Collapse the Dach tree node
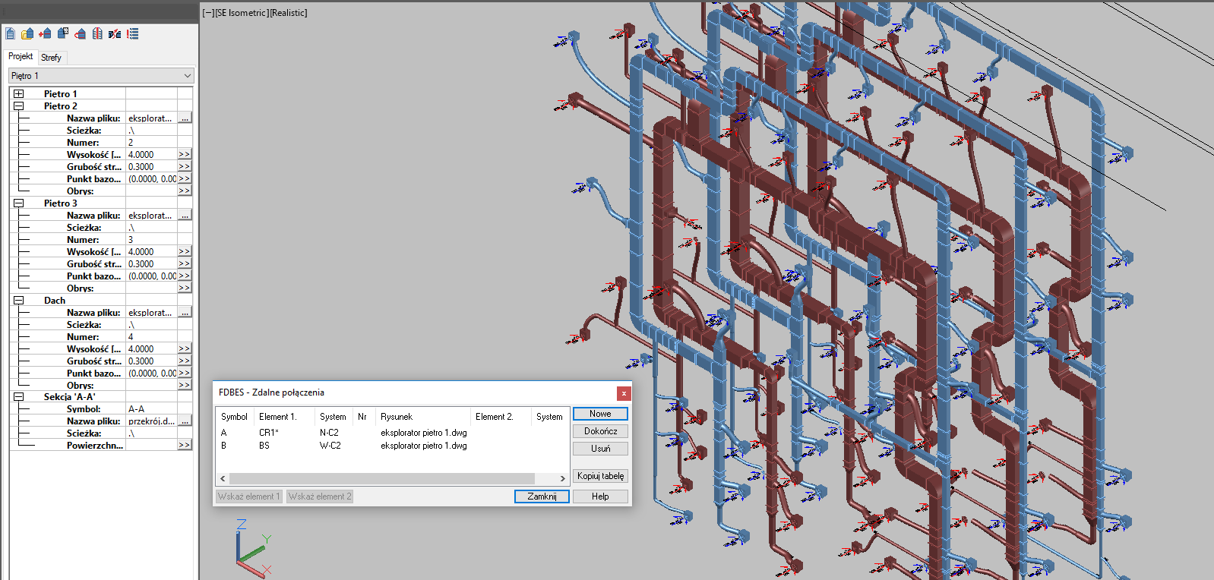 point(18,301)
